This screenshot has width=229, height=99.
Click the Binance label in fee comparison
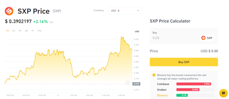click(162, 95)
